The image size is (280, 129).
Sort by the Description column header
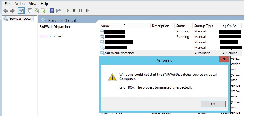162,26
